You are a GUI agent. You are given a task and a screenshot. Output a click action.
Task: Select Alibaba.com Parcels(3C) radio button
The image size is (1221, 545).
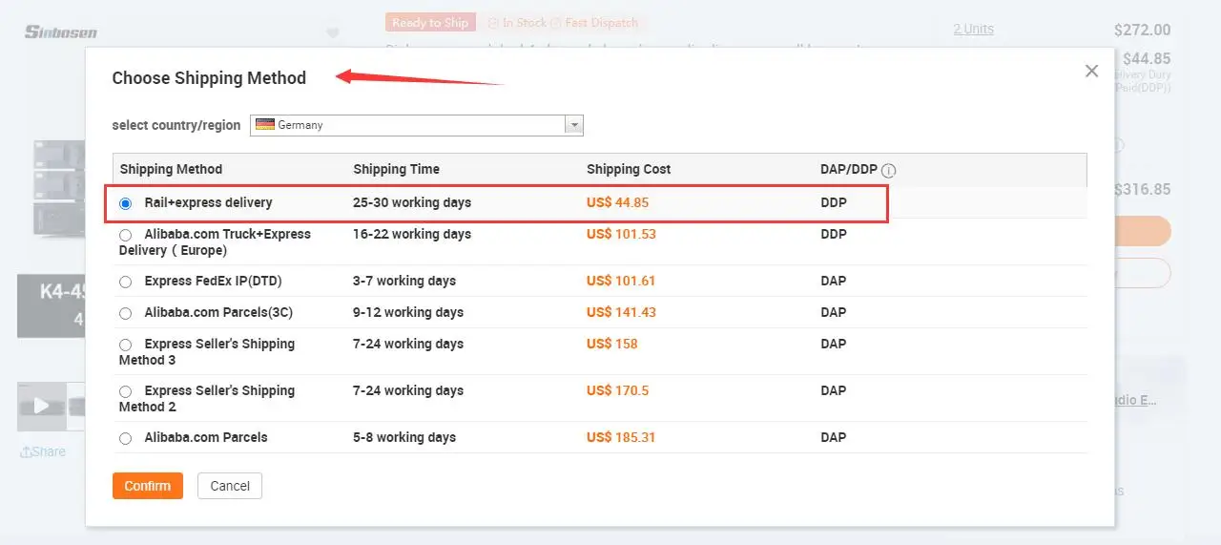click(126, 313)
